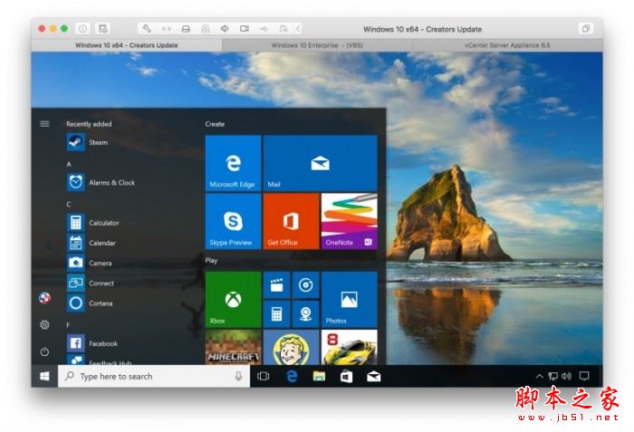Click the USB device icon in toolbar
The height and width of the screenshot is (432, 634).
click(x=264, y=29)
